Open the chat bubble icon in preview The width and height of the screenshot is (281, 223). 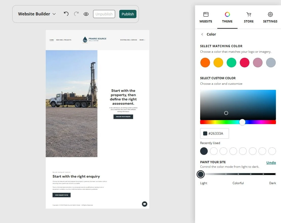pyautogui.click(x=145, y=204)
